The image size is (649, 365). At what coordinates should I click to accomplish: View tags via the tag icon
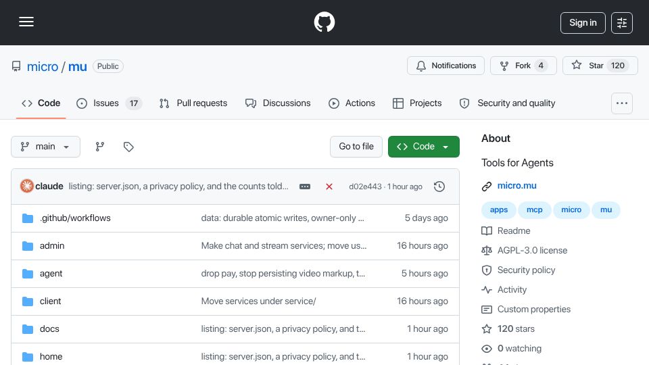[x=128, y=147]
